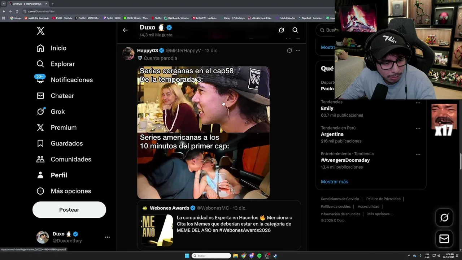Viewport: 462px width, 260px height.
Task: Open floating messages envelope button
Action: (444, 239)
